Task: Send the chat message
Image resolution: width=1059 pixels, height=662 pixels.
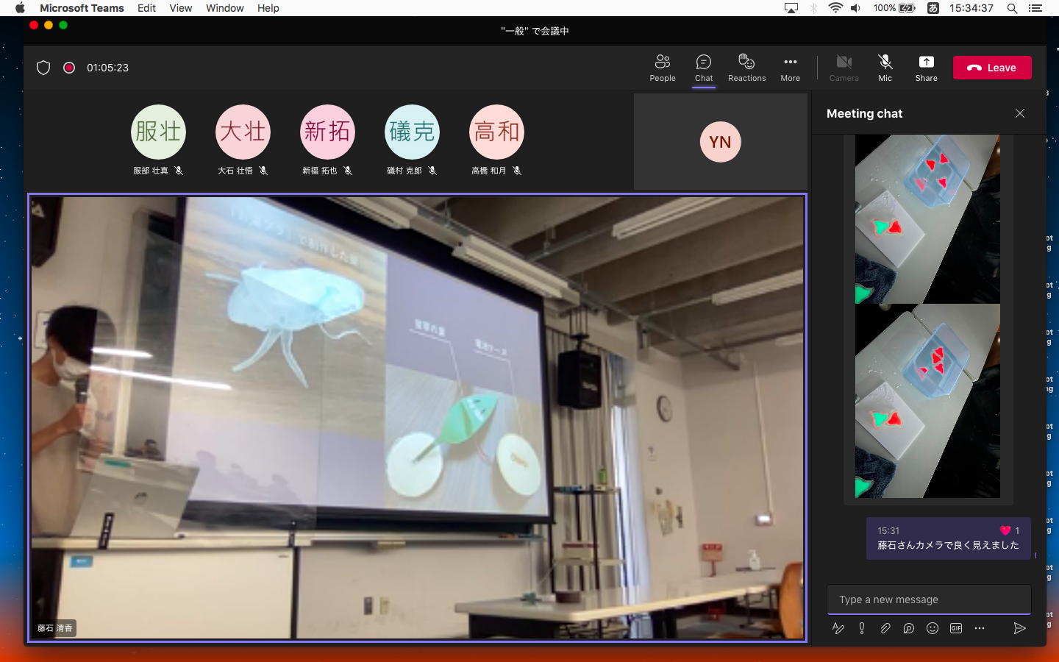Action: tap(1019, 628)
